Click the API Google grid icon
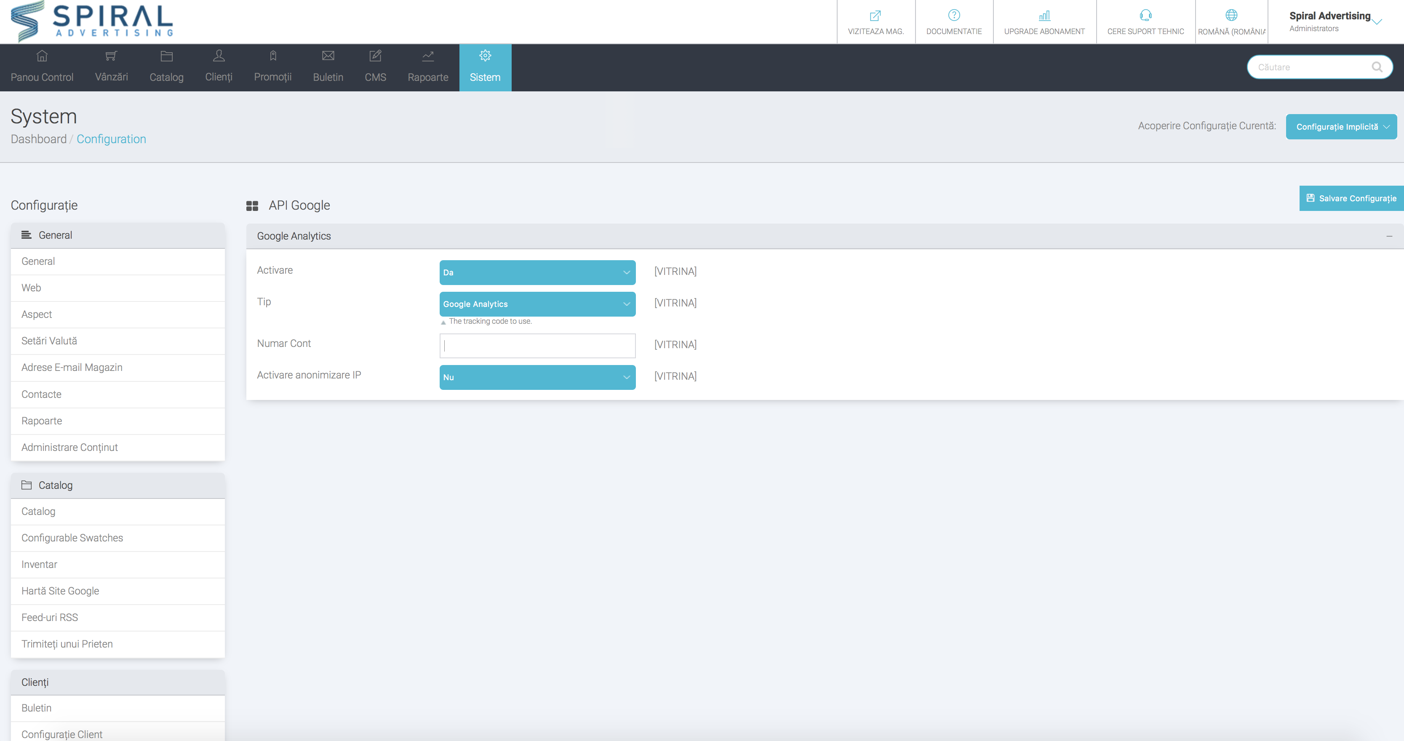Screen dimensions: 1404x741 pyautogui.click(x=252, y=206)
